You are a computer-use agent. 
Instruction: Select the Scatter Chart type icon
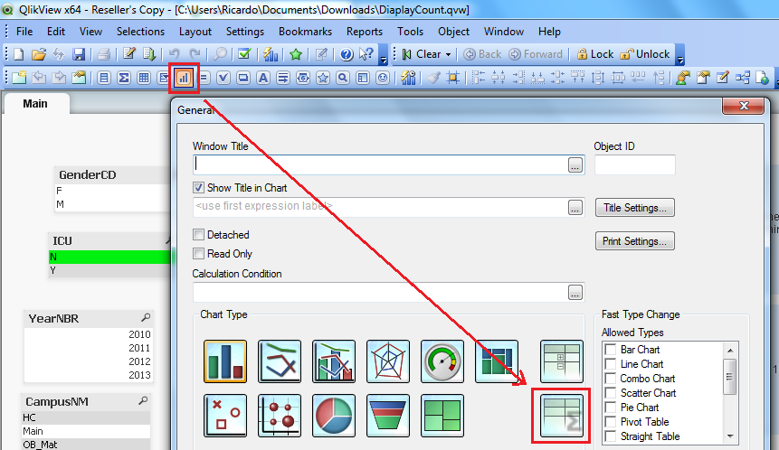click(225, 416)
